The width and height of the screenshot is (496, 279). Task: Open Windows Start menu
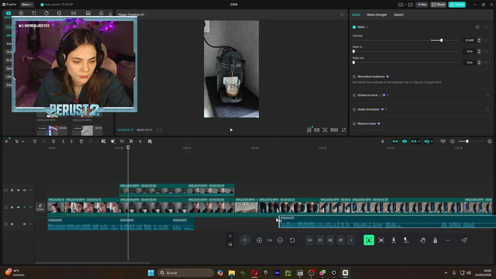click(151, 273)
